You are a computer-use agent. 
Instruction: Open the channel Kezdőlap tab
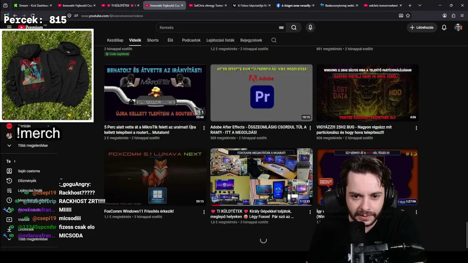[115, 40]
